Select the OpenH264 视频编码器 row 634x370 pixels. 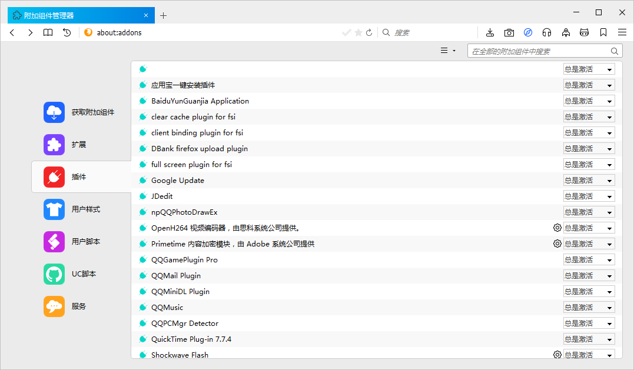coord(376,228)
